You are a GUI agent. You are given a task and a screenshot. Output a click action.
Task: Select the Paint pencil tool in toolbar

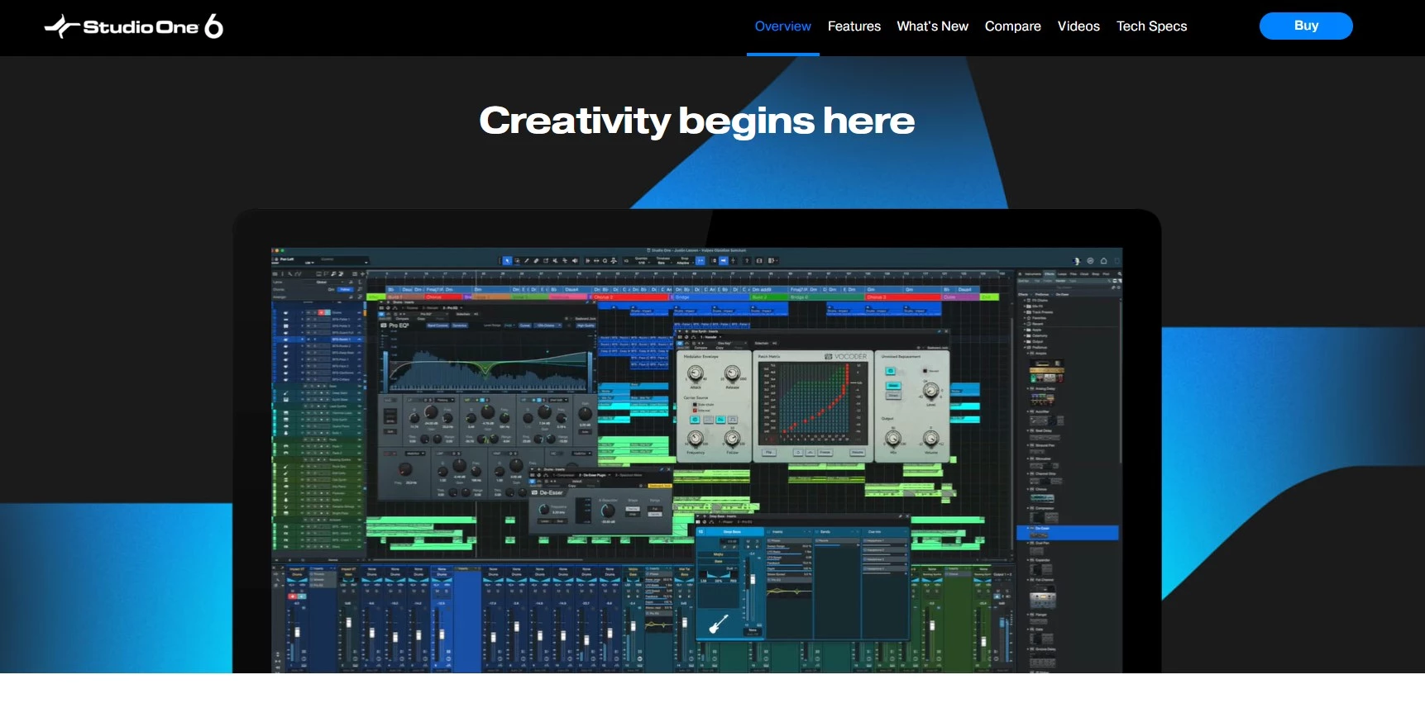pyautogui.click(x=527, y=261)
